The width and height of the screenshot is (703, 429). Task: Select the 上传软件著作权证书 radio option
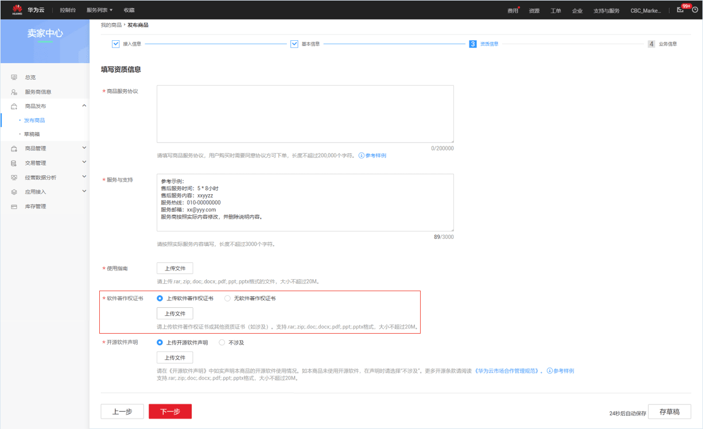coord(160,299)
